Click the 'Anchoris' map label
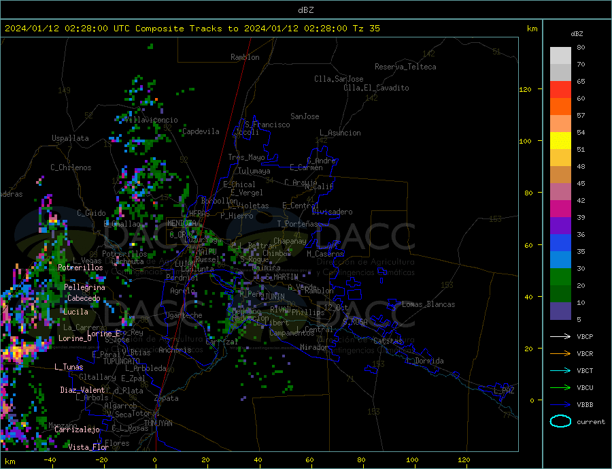 [175, 350]
